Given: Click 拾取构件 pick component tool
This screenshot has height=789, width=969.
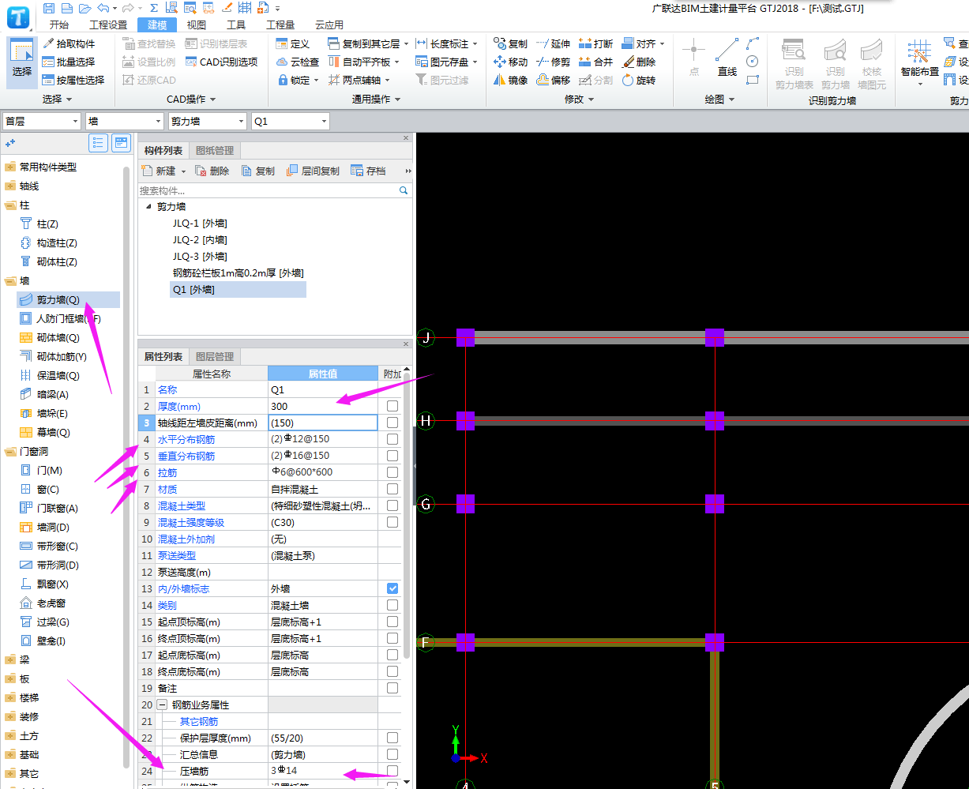Looking at the screenshot, I should tap(69, 43).
